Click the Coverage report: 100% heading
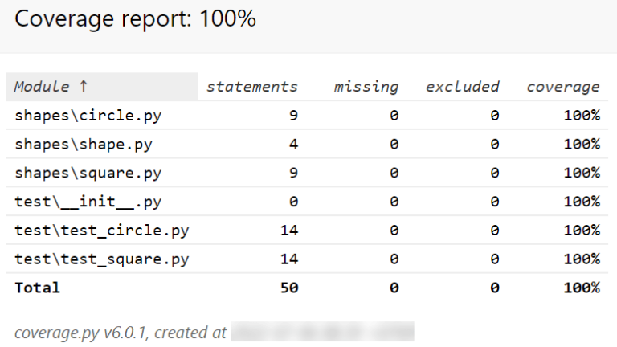This screenshot has height=347, width=617. pyautogui.click(x=135, y=19)
